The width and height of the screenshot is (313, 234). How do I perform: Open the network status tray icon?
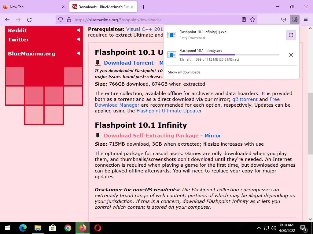pos(266,228)
